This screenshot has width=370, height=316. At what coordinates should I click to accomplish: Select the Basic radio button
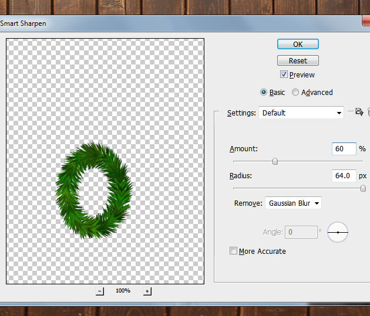coord(264,92)
